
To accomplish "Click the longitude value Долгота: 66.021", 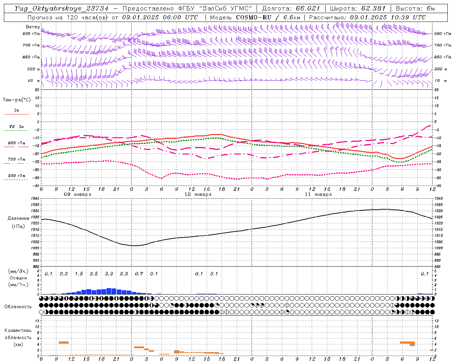I will click(x=291, y=8).
